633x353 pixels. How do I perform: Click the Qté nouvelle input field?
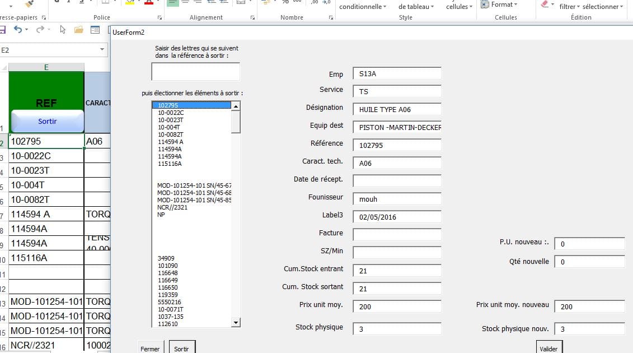(x=589, y=262)
